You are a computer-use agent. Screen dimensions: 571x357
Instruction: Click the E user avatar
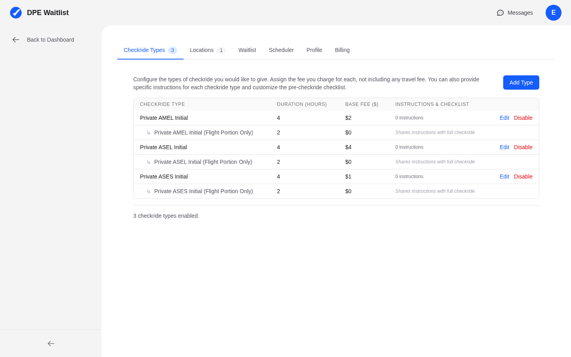coord(554,13)
